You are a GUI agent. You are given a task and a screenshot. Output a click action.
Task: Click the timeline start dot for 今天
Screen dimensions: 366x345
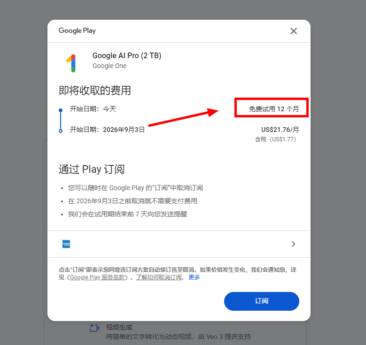61,110
